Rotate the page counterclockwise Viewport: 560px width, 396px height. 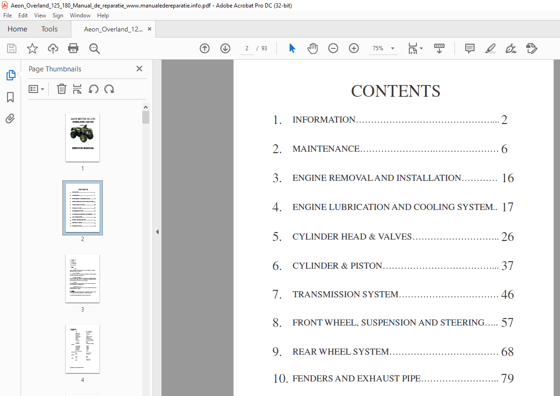[93, 89]
